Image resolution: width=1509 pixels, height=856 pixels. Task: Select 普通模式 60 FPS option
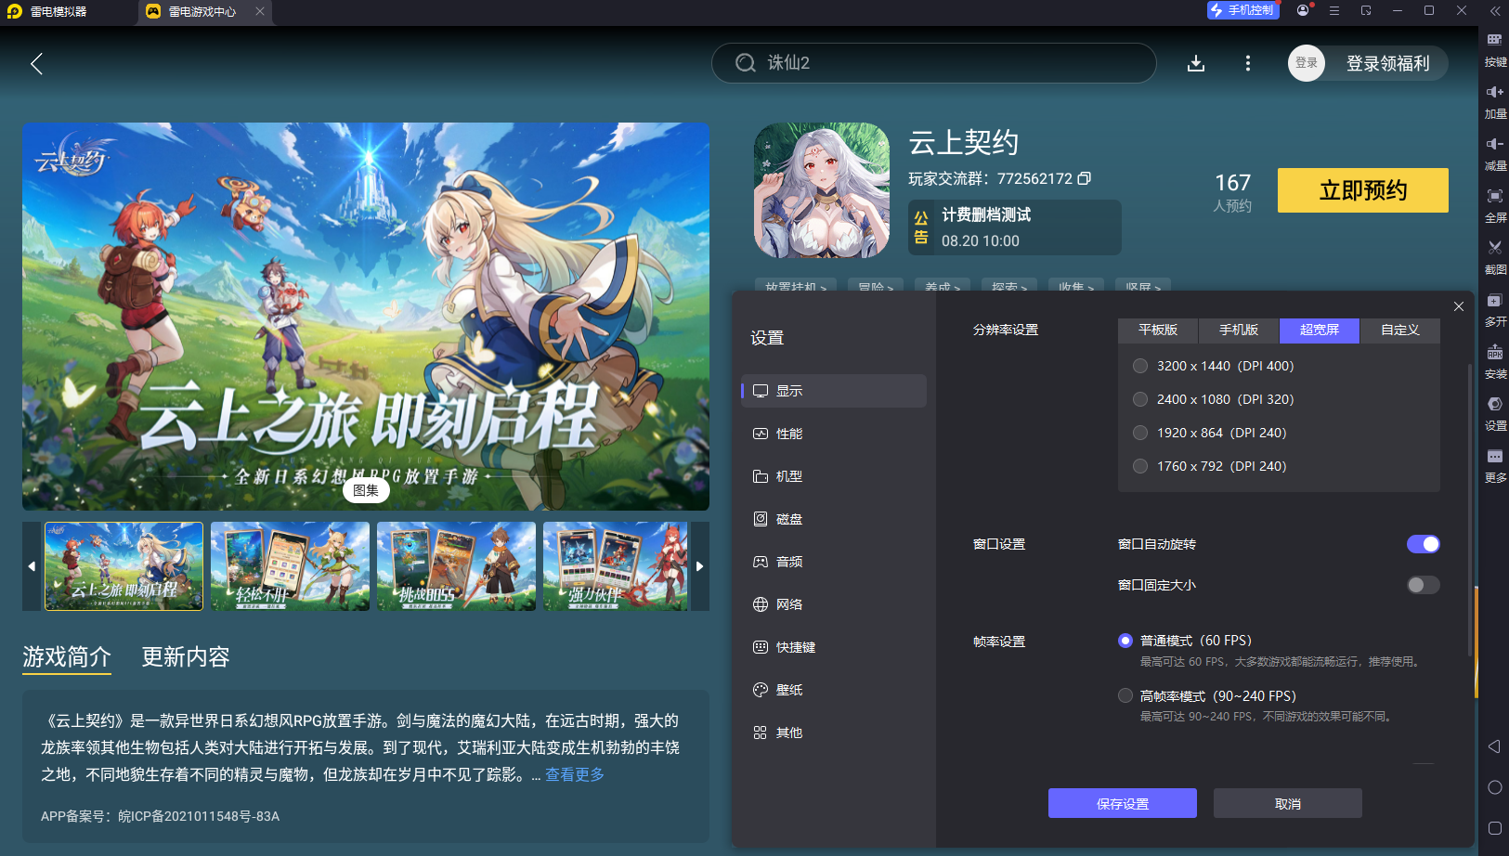[1125, 641]
